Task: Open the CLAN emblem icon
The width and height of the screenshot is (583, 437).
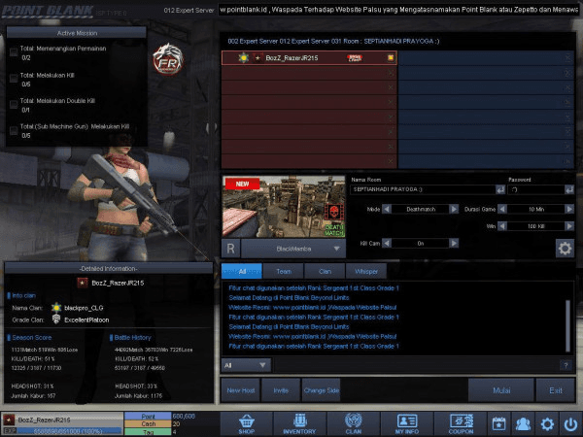Action: point(354,423)
